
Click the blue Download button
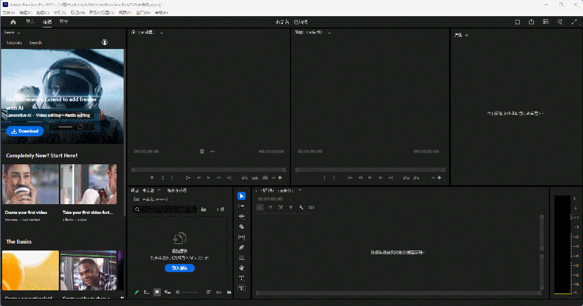(x=25, y=131)
